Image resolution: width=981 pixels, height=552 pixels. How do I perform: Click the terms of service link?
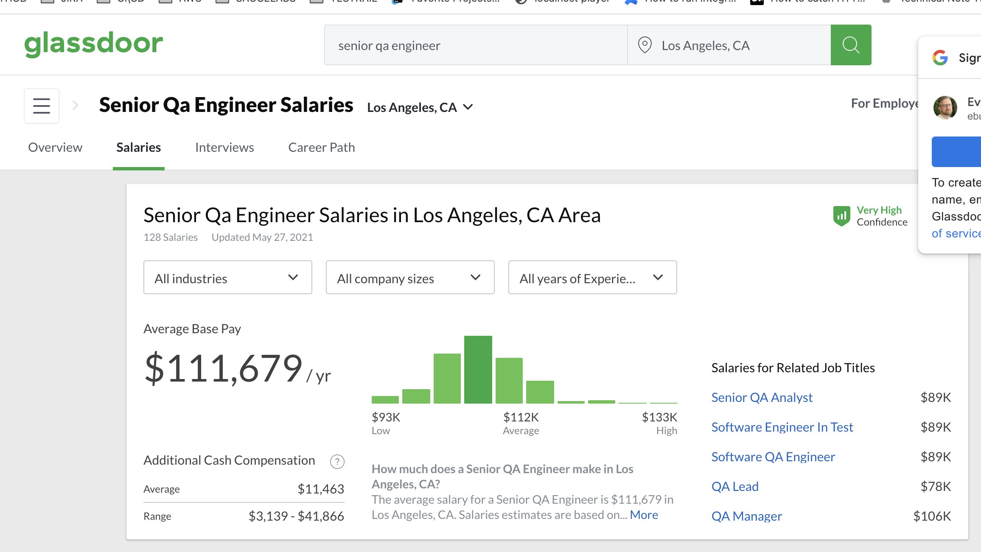coord(956,234)
